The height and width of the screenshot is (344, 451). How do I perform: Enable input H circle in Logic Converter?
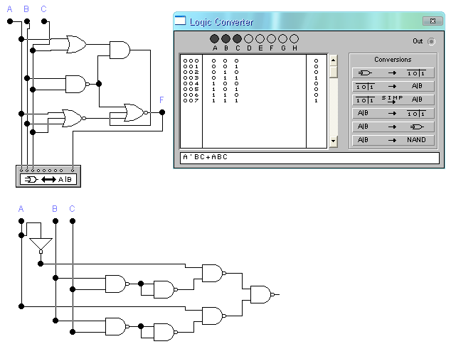[294, 39]
